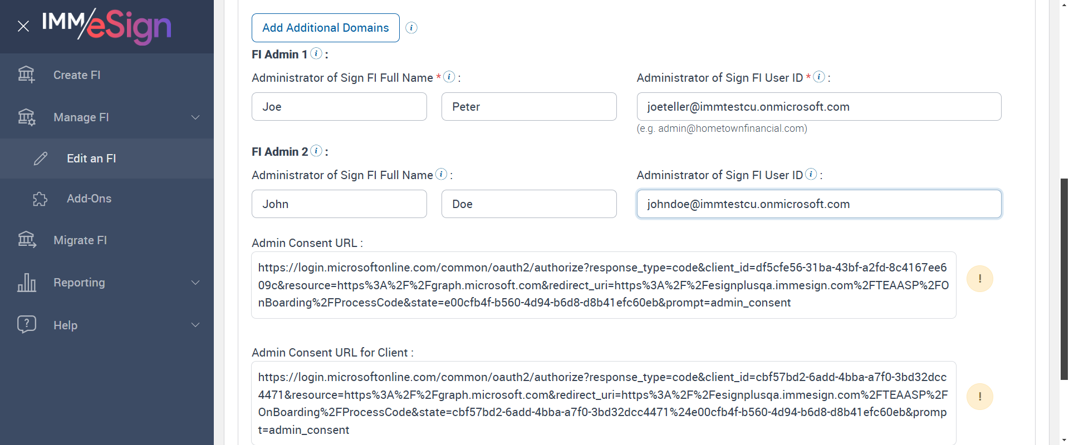This screenshot has width=1069, height=445.
Task: Click the admin@hometownfinancial.com example link
Action: (731, 128)
